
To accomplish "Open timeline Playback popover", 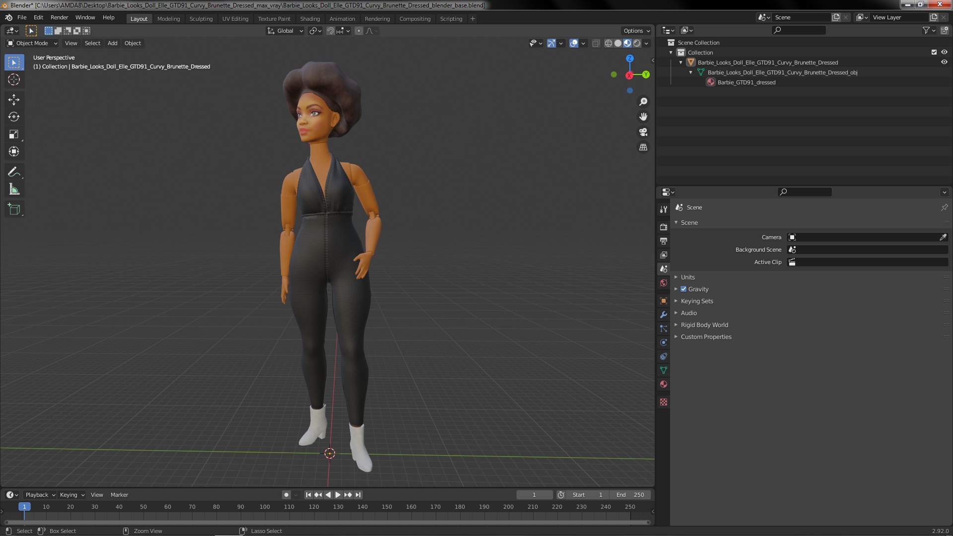I will pos(40,495).
